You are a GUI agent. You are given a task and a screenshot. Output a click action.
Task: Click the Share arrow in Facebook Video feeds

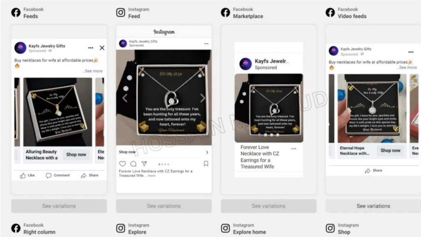368,171
